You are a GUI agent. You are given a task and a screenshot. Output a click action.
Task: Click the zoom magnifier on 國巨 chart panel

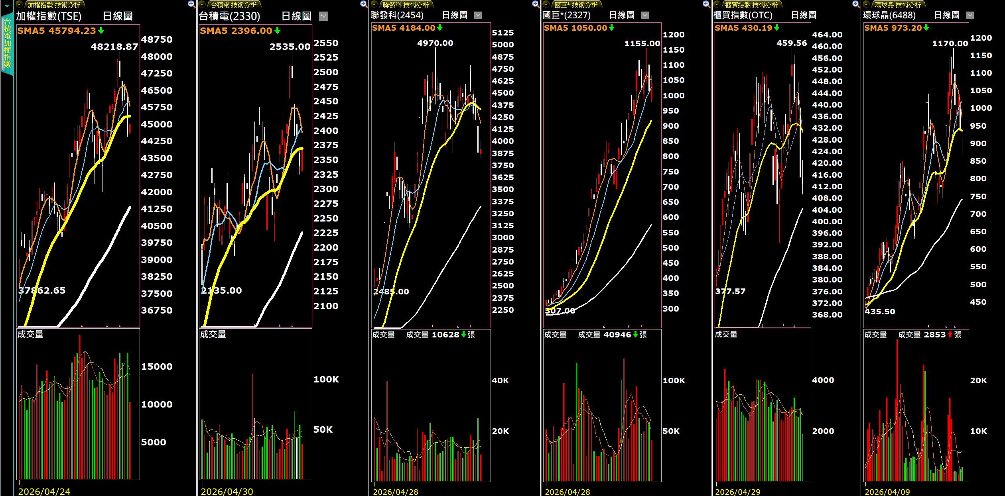point(706,4)
